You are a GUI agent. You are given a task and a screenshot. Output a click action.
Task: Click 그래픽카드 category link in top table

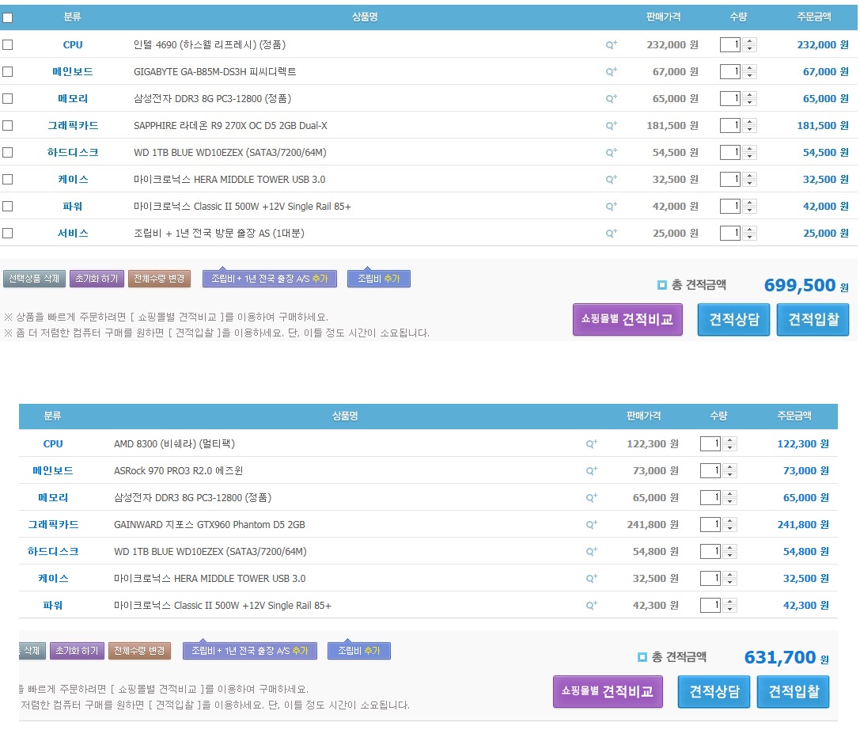pos(73,126)
